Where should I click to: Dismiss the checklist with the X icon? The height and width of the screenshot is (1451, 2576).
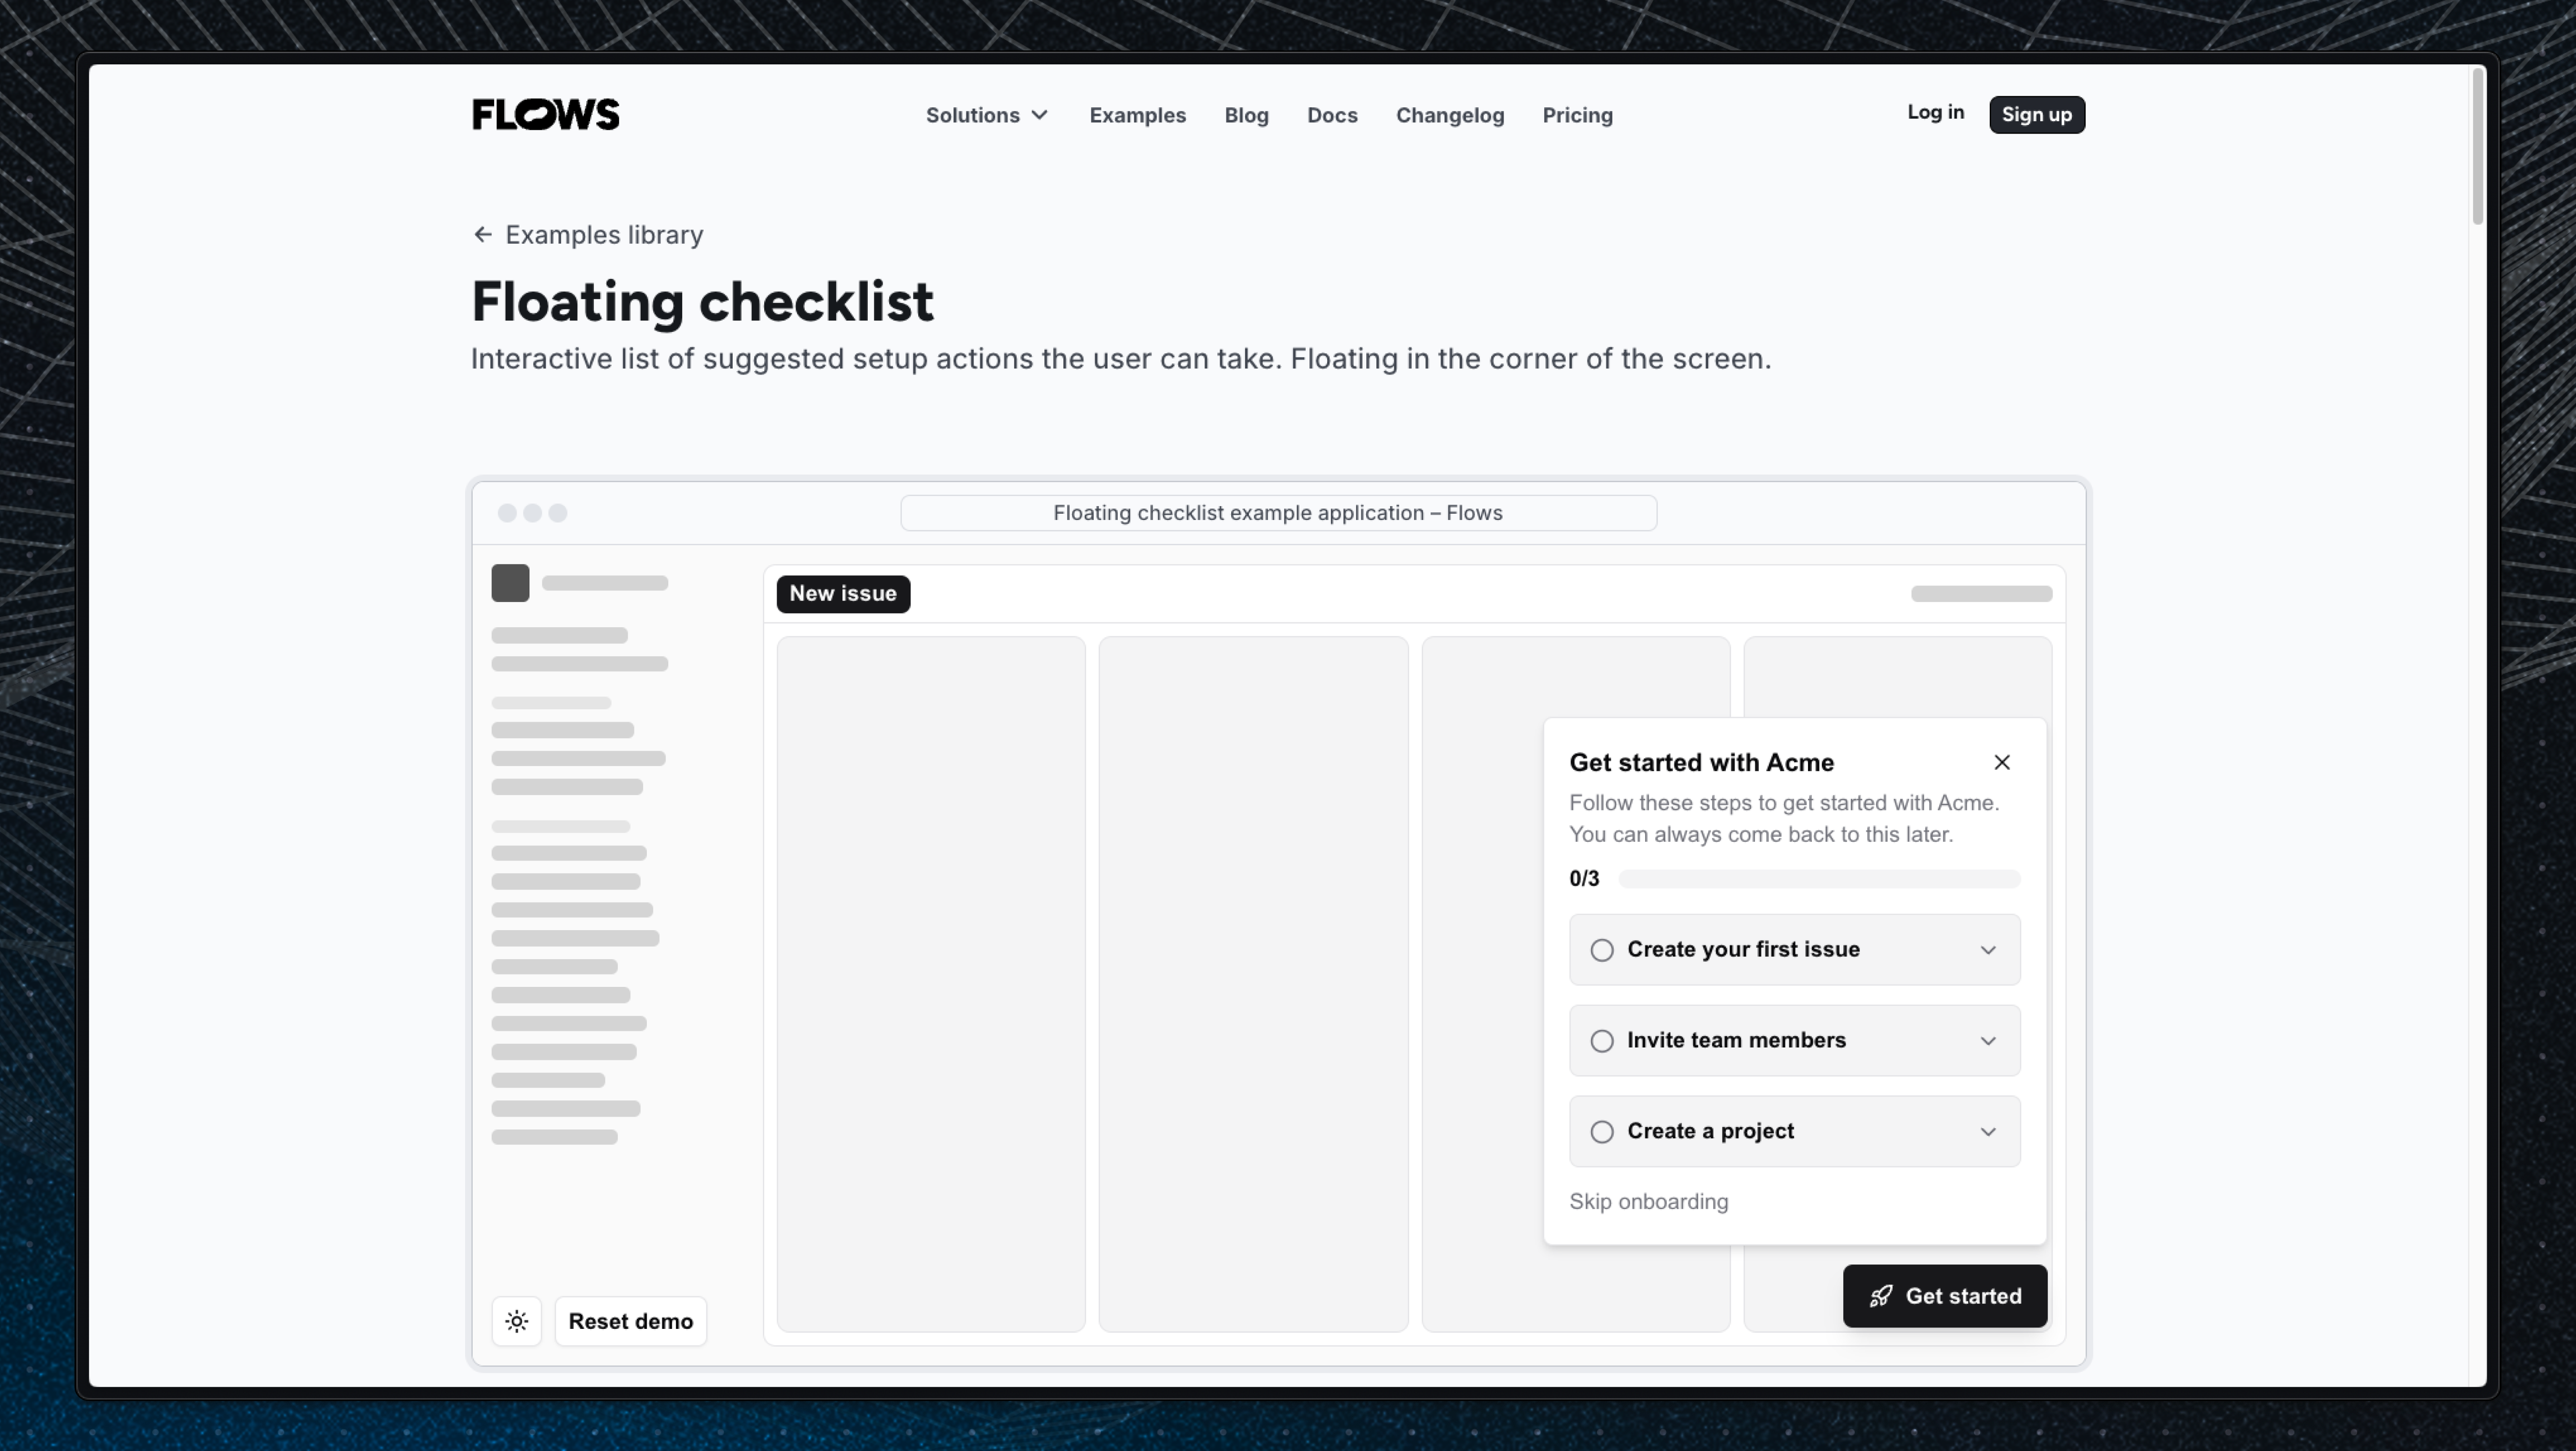point(2002,762)
